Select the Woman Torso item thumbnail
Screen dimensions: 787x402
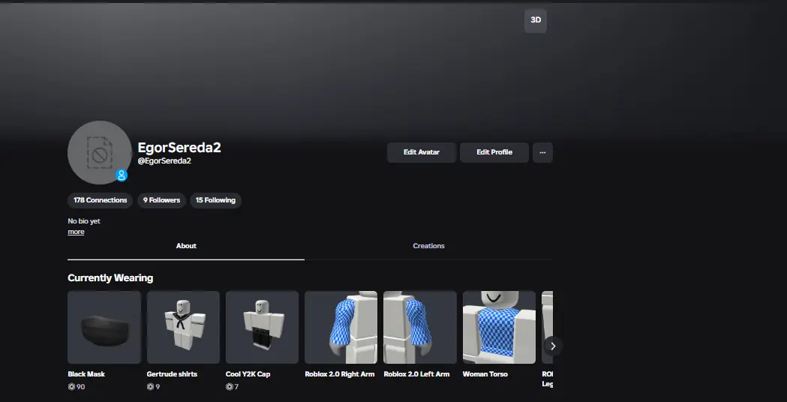tap(499, 328)
